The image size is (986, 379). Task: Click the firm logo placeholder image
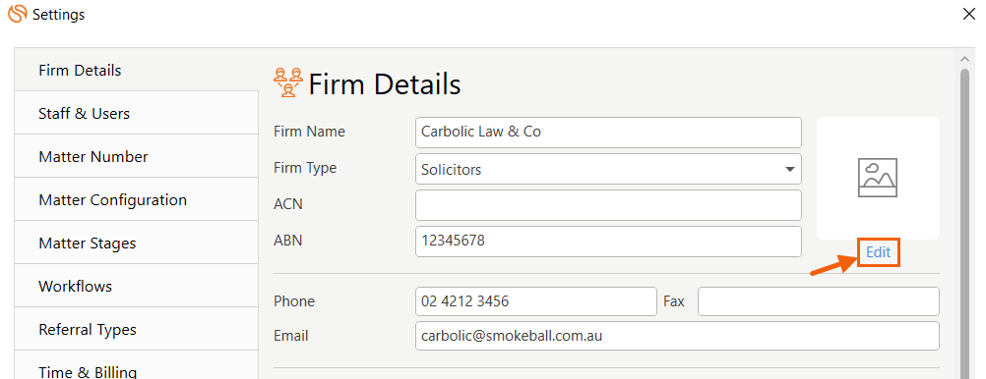pos(878,178)
